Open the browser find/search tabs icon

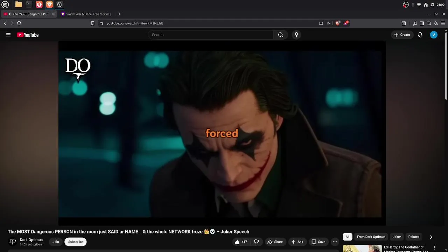point(404,23)
